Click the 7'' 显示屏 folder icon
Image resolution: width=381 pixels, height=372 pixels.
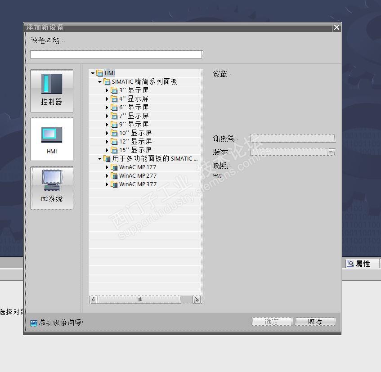coord(114,116)
